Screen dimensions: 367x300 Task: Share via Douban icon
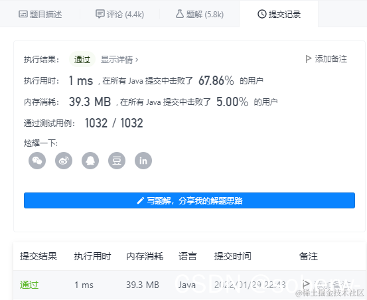click(x=117, y=161)
